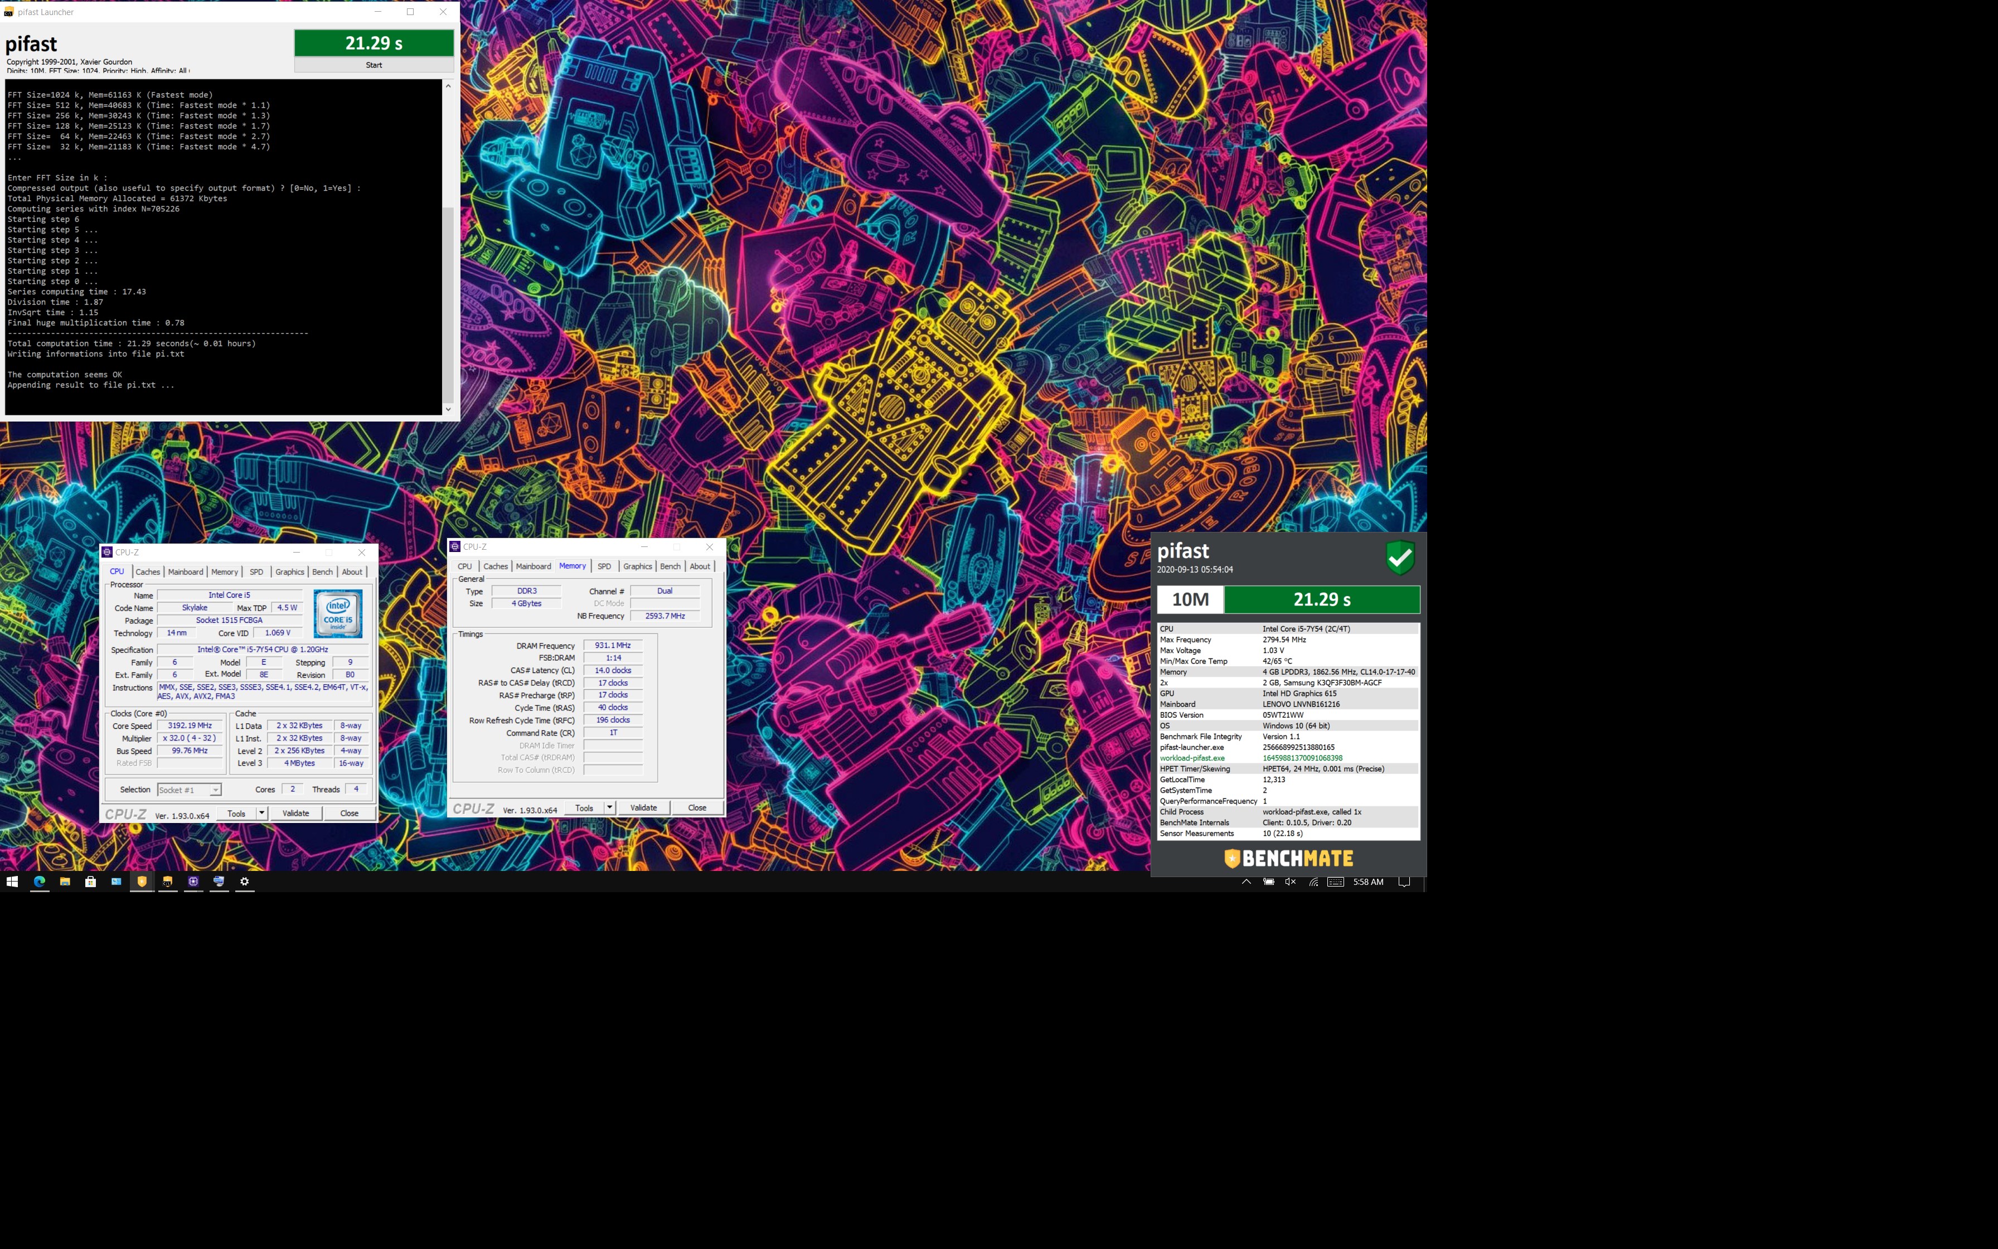
Task: Show hidden system tray icons
Action: tap(1246, 882)
